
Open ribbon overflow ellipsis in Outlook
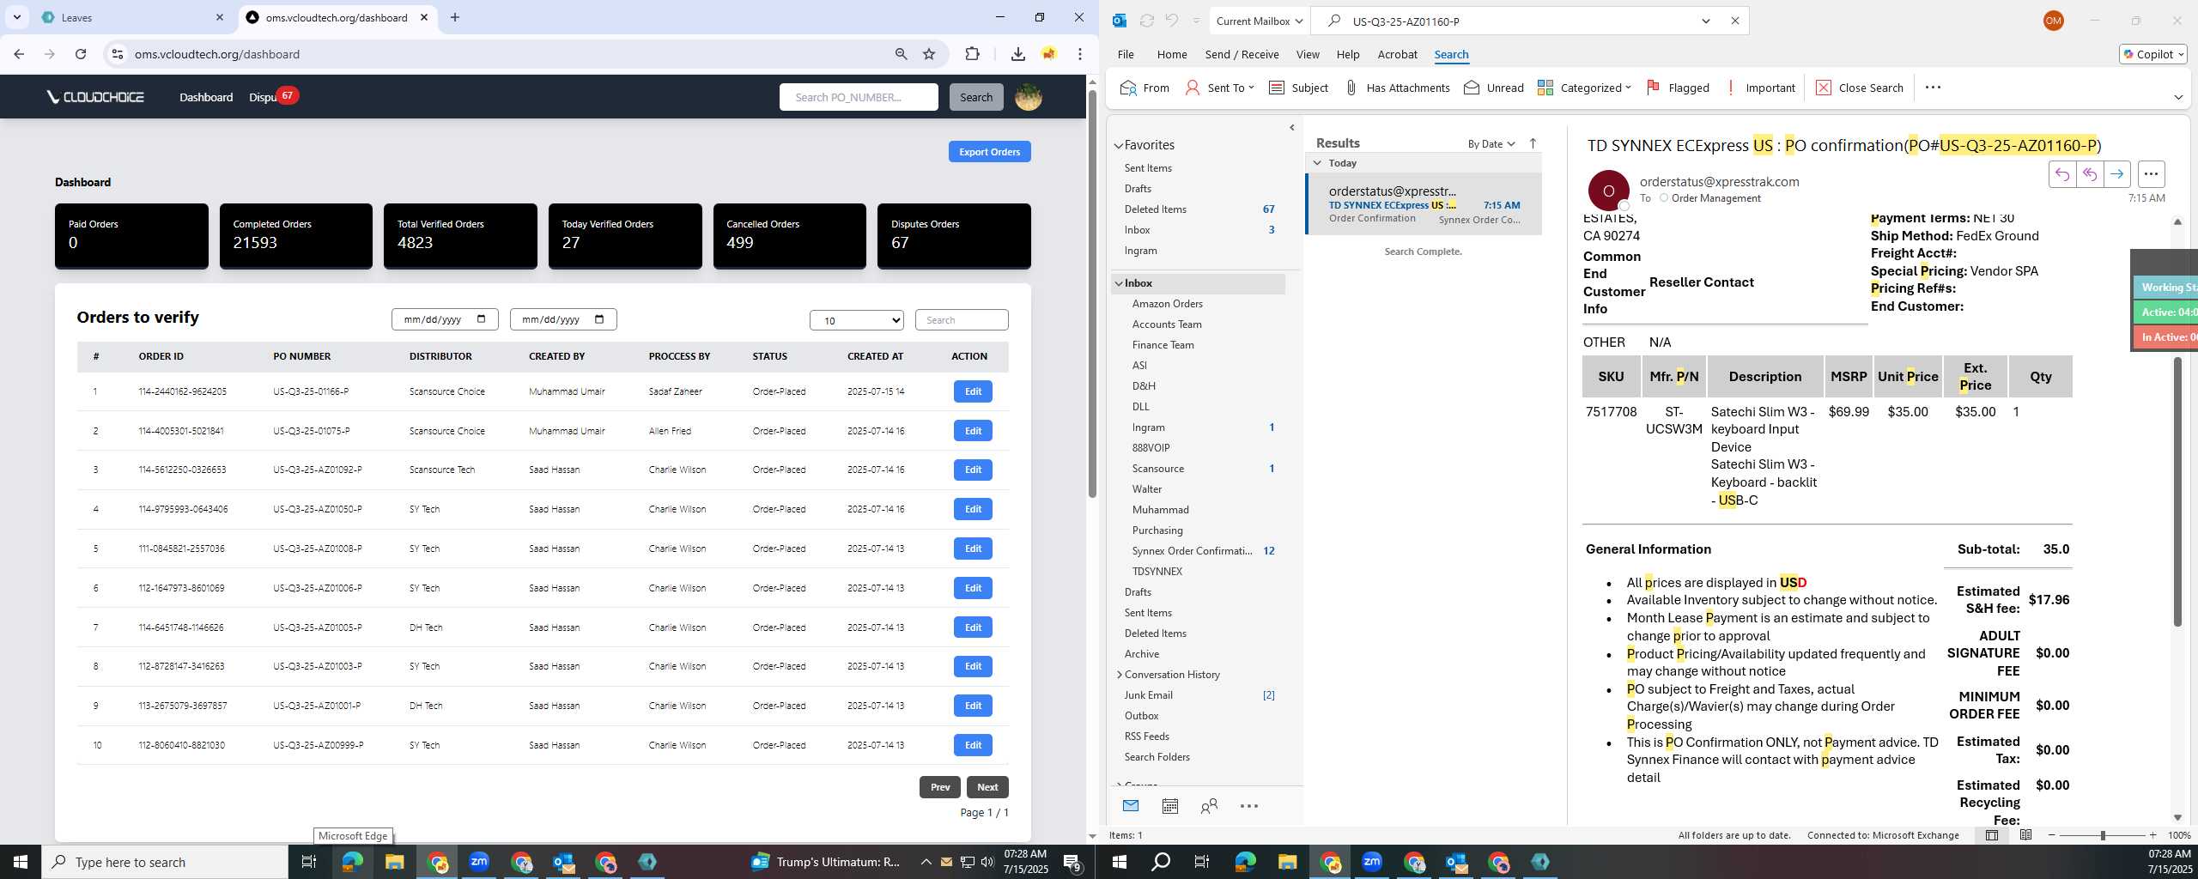click(1933, 88)
